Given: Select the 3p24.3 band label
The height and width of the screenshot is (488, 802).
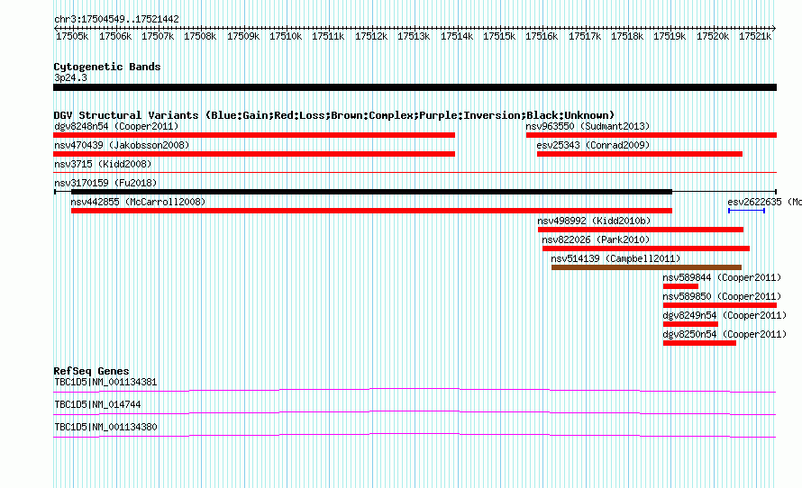Looking at the screenshot, I should [x=70, y=77].
